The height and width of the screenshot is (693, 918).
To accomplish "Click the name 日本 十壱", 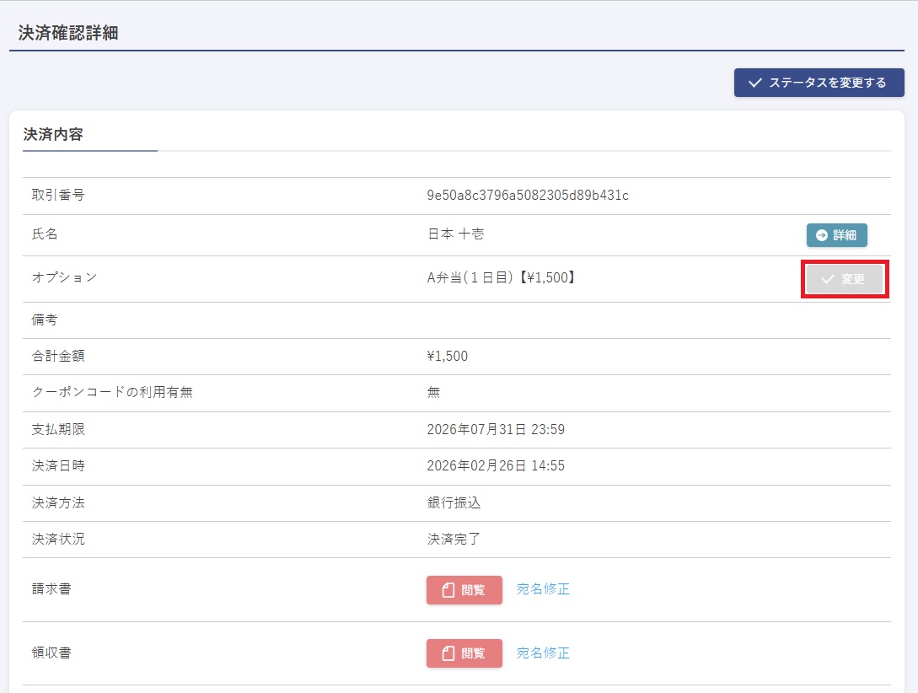I will [456, 235].
